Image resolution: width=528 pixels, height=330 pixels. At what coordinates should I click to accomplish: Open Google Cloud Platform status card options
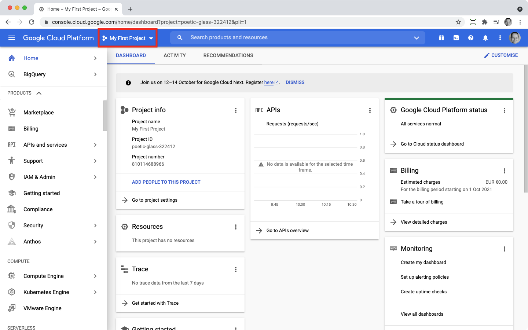click(505, 110)
